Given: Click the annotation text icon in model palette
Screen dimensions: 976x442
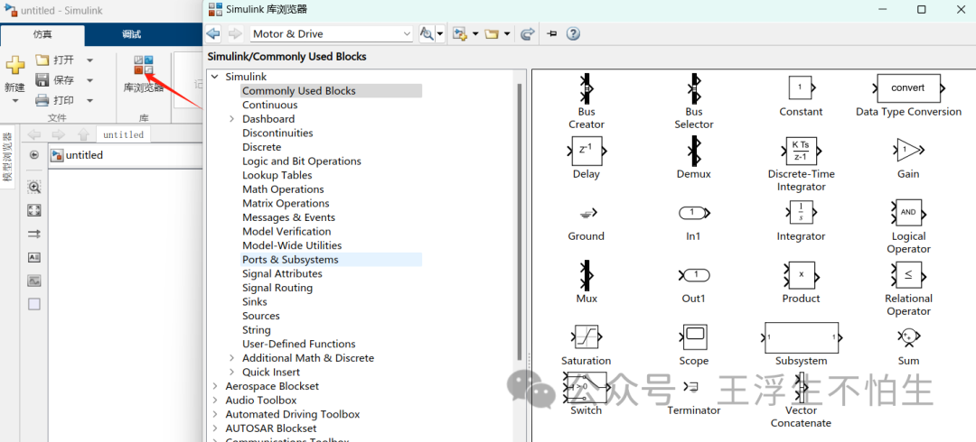Looking at the screenshot, I should click(x=34, y=257).
